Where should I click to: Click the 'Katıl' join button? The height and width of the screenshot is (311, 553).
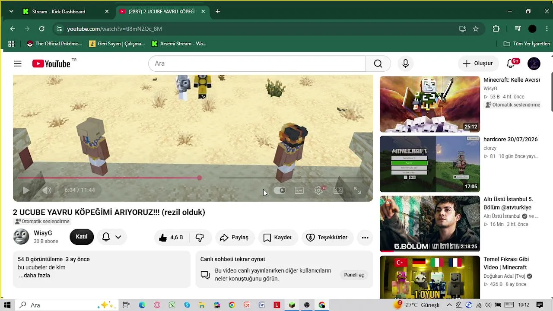click(82, 237)
